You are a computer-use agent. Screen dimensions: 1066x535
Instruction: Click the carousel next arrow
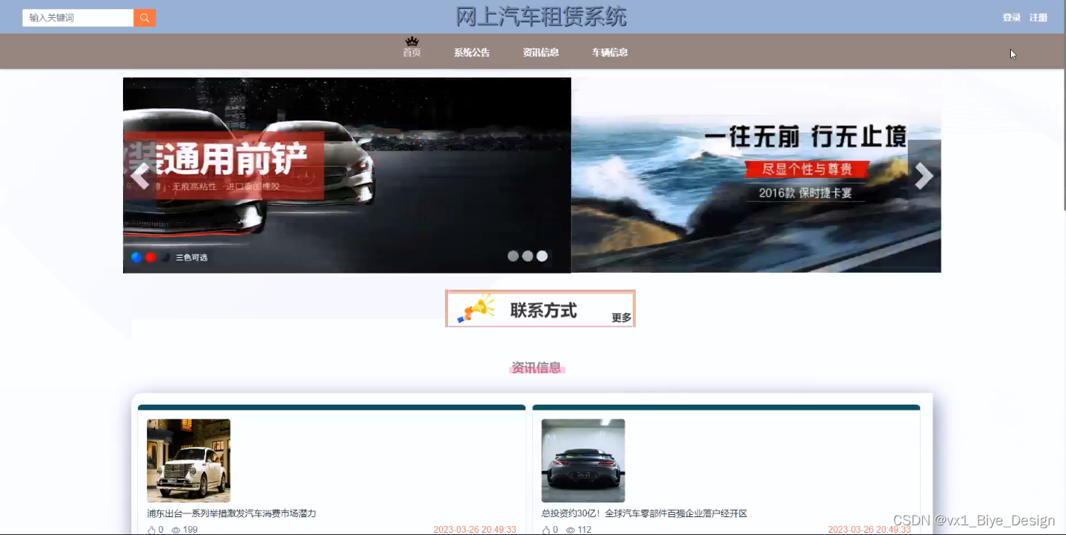pyautogui.click(x=924, y=177)
